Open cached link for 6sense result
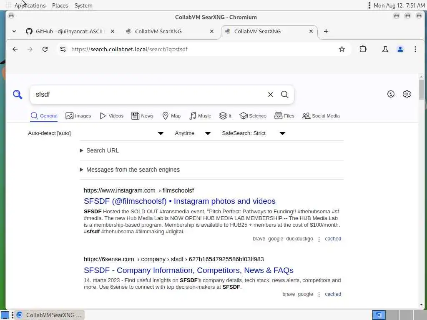Viewport: 427px width, 320px height. coord(333,294)
